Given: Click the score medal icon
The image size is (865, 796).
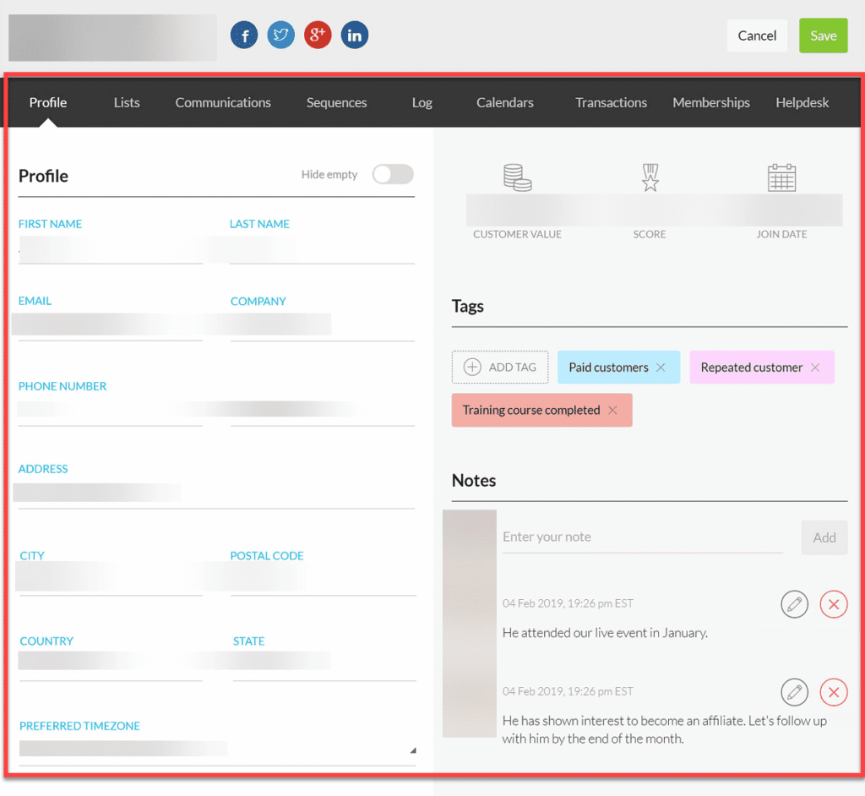Looking at the screenshot, I should pyautogui.click(x=650, y=177).
